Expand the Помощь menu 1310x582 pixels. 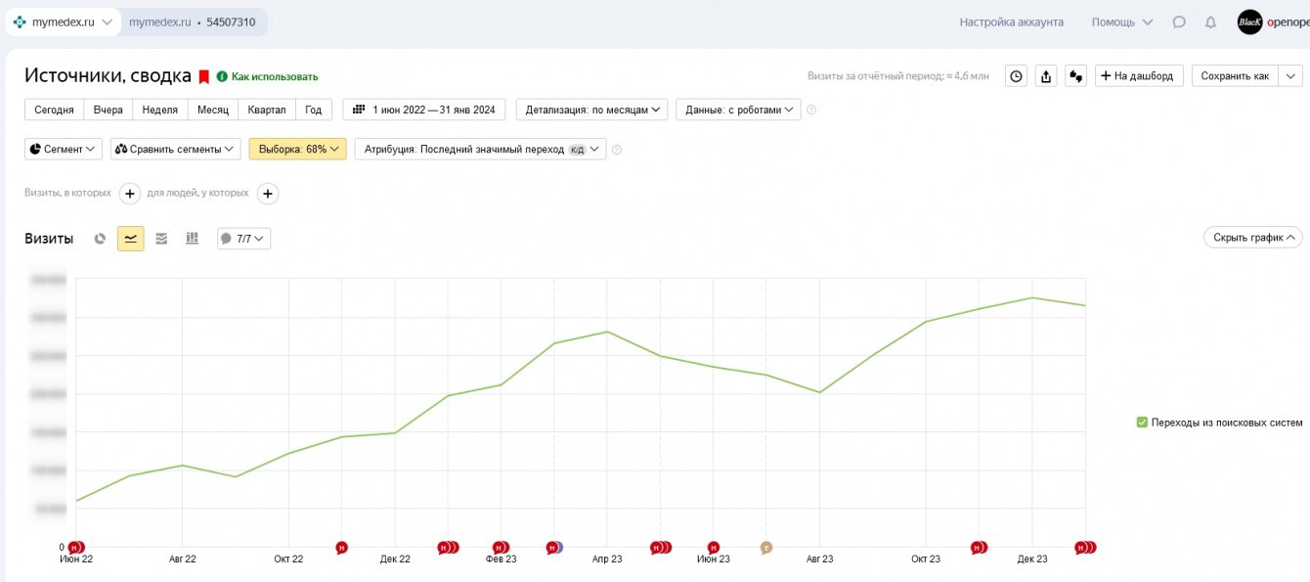(1122, 22)
